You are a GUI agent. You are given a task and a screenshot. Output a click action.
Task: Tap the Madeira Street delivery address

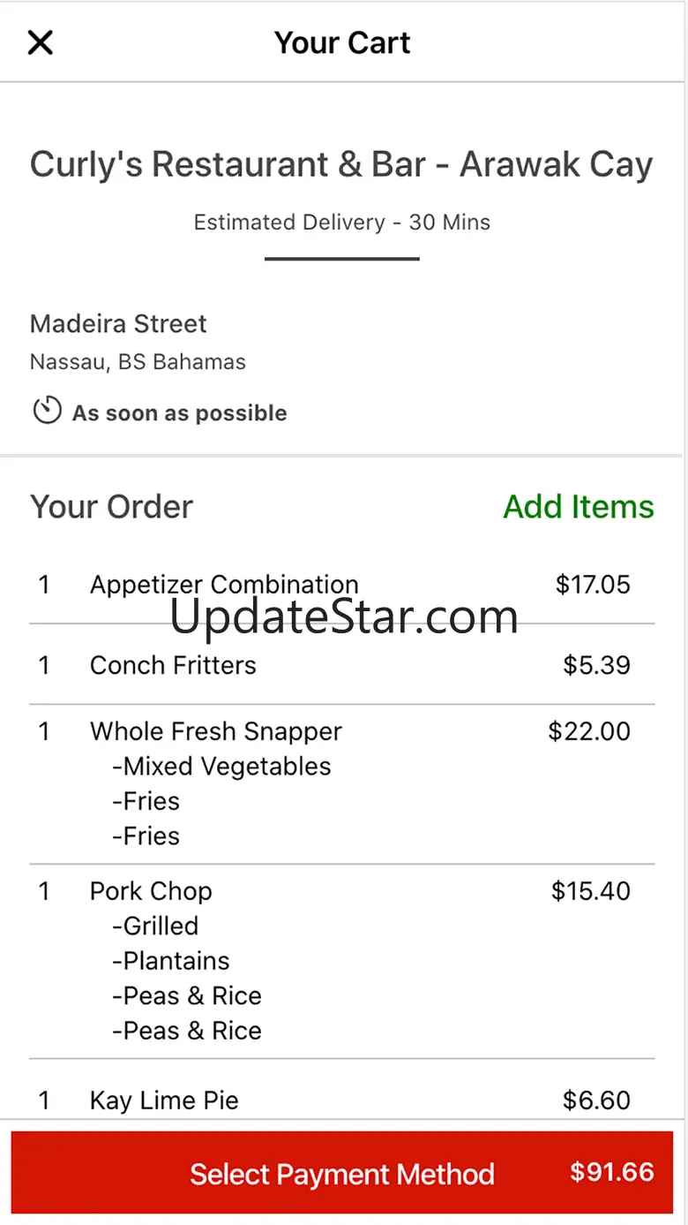click(118, 324)
